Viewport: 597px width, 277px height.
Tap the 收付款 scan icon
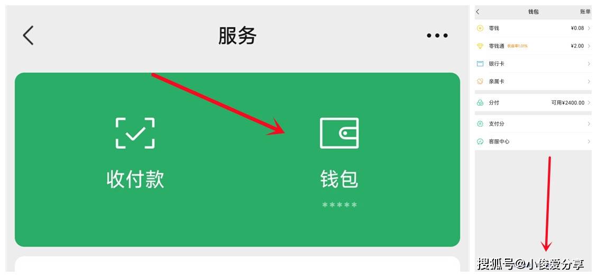click(135, 133)
